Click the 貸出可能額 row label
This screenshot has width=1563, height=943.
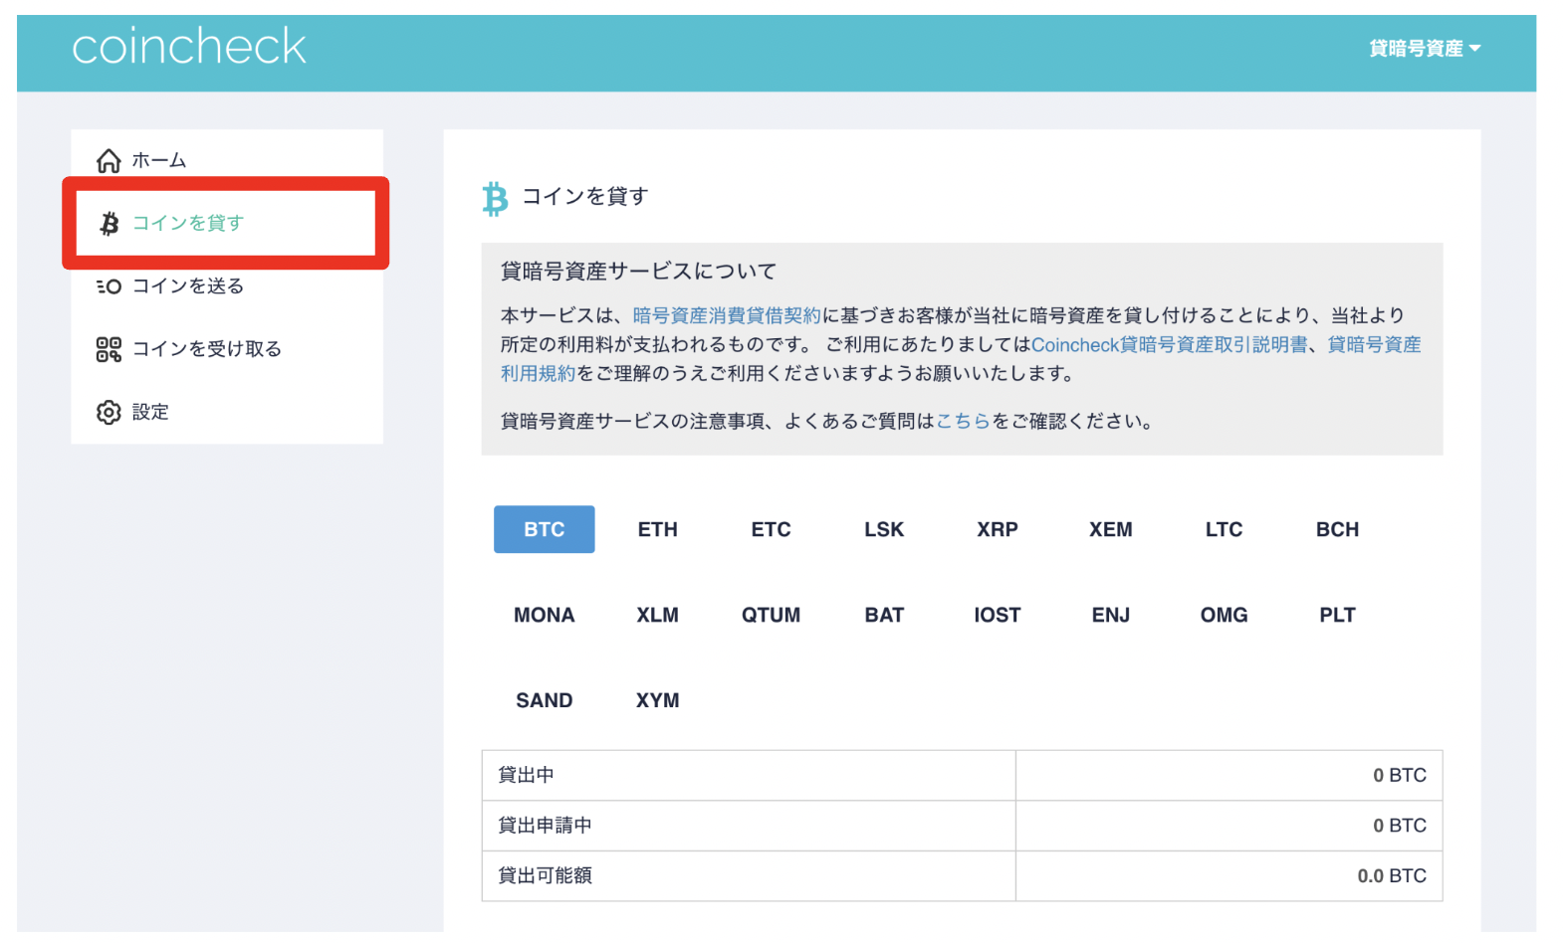546,875
